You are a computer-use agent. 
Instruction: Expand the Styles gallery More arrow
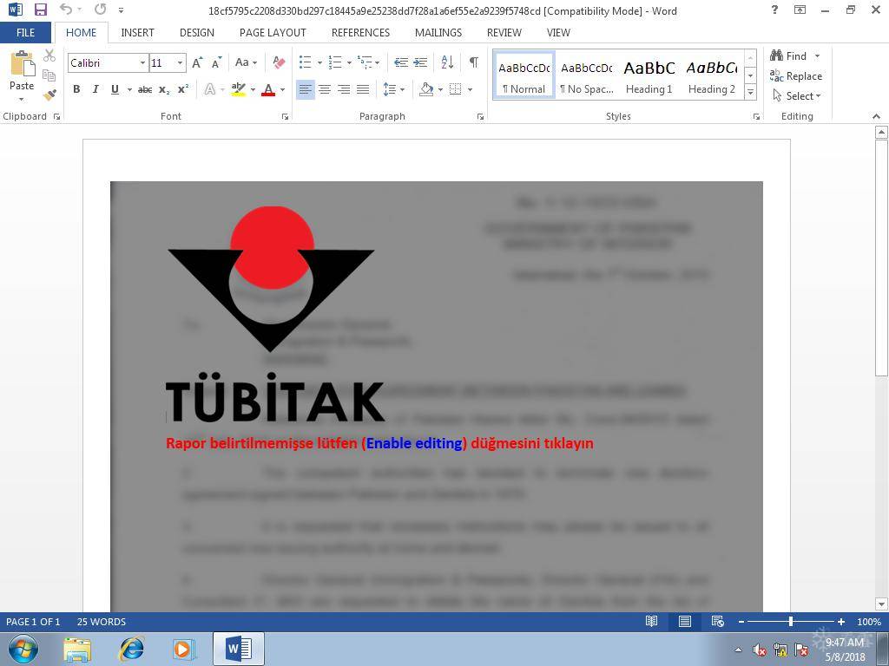click(750, 91)
